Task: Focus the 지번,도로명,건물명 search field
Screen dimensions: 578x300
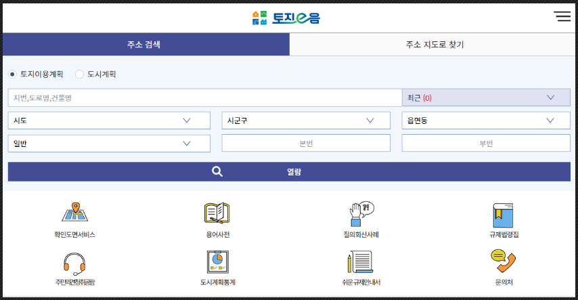Action: pyautogui.click(x=205, y=98)
